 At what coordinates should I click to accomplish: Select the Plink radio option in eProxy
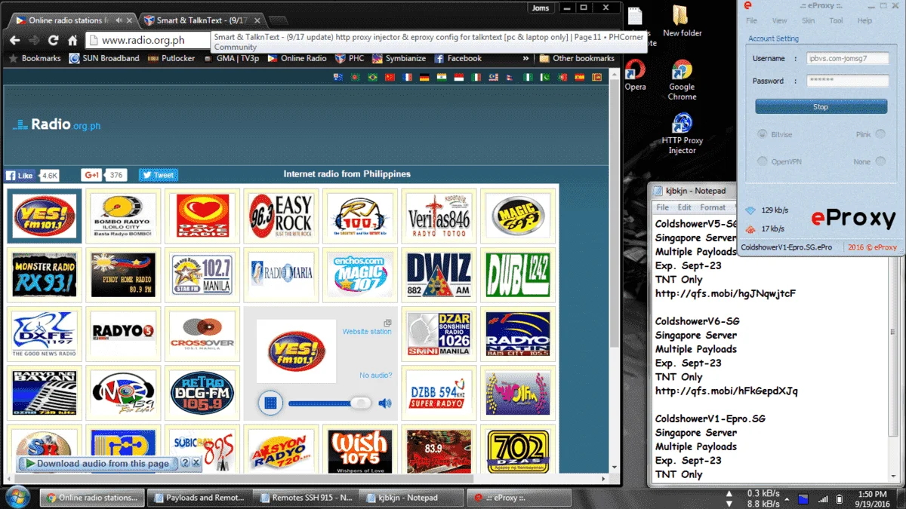click(880, 134)
